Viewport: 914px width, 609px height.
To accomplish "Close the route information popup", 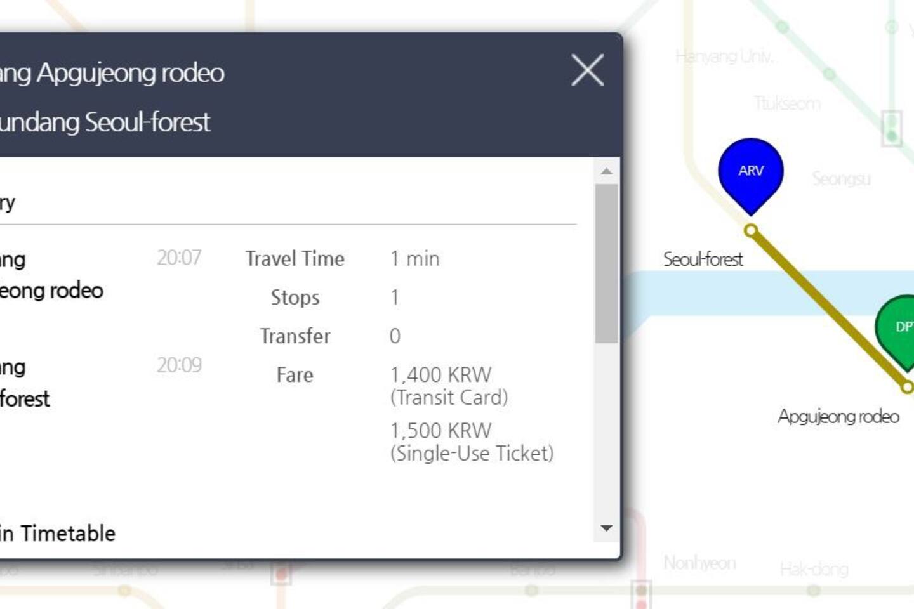I will 587,70.
